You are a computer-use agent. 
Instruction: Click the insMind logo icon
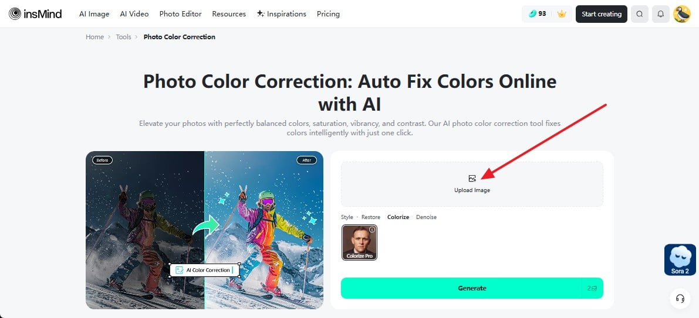point(15,14)
